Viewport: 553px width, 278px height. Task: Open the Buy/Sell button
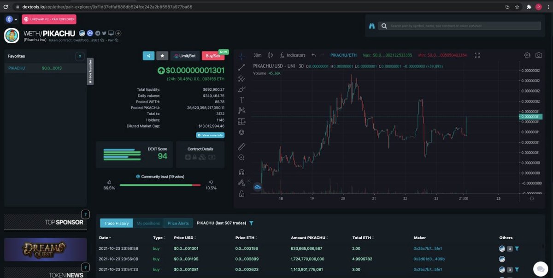(x=213, y=56)
